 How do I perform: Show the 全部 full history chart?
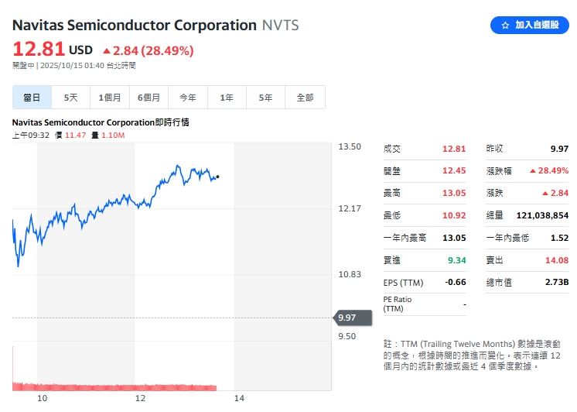(x=305, y=98)
